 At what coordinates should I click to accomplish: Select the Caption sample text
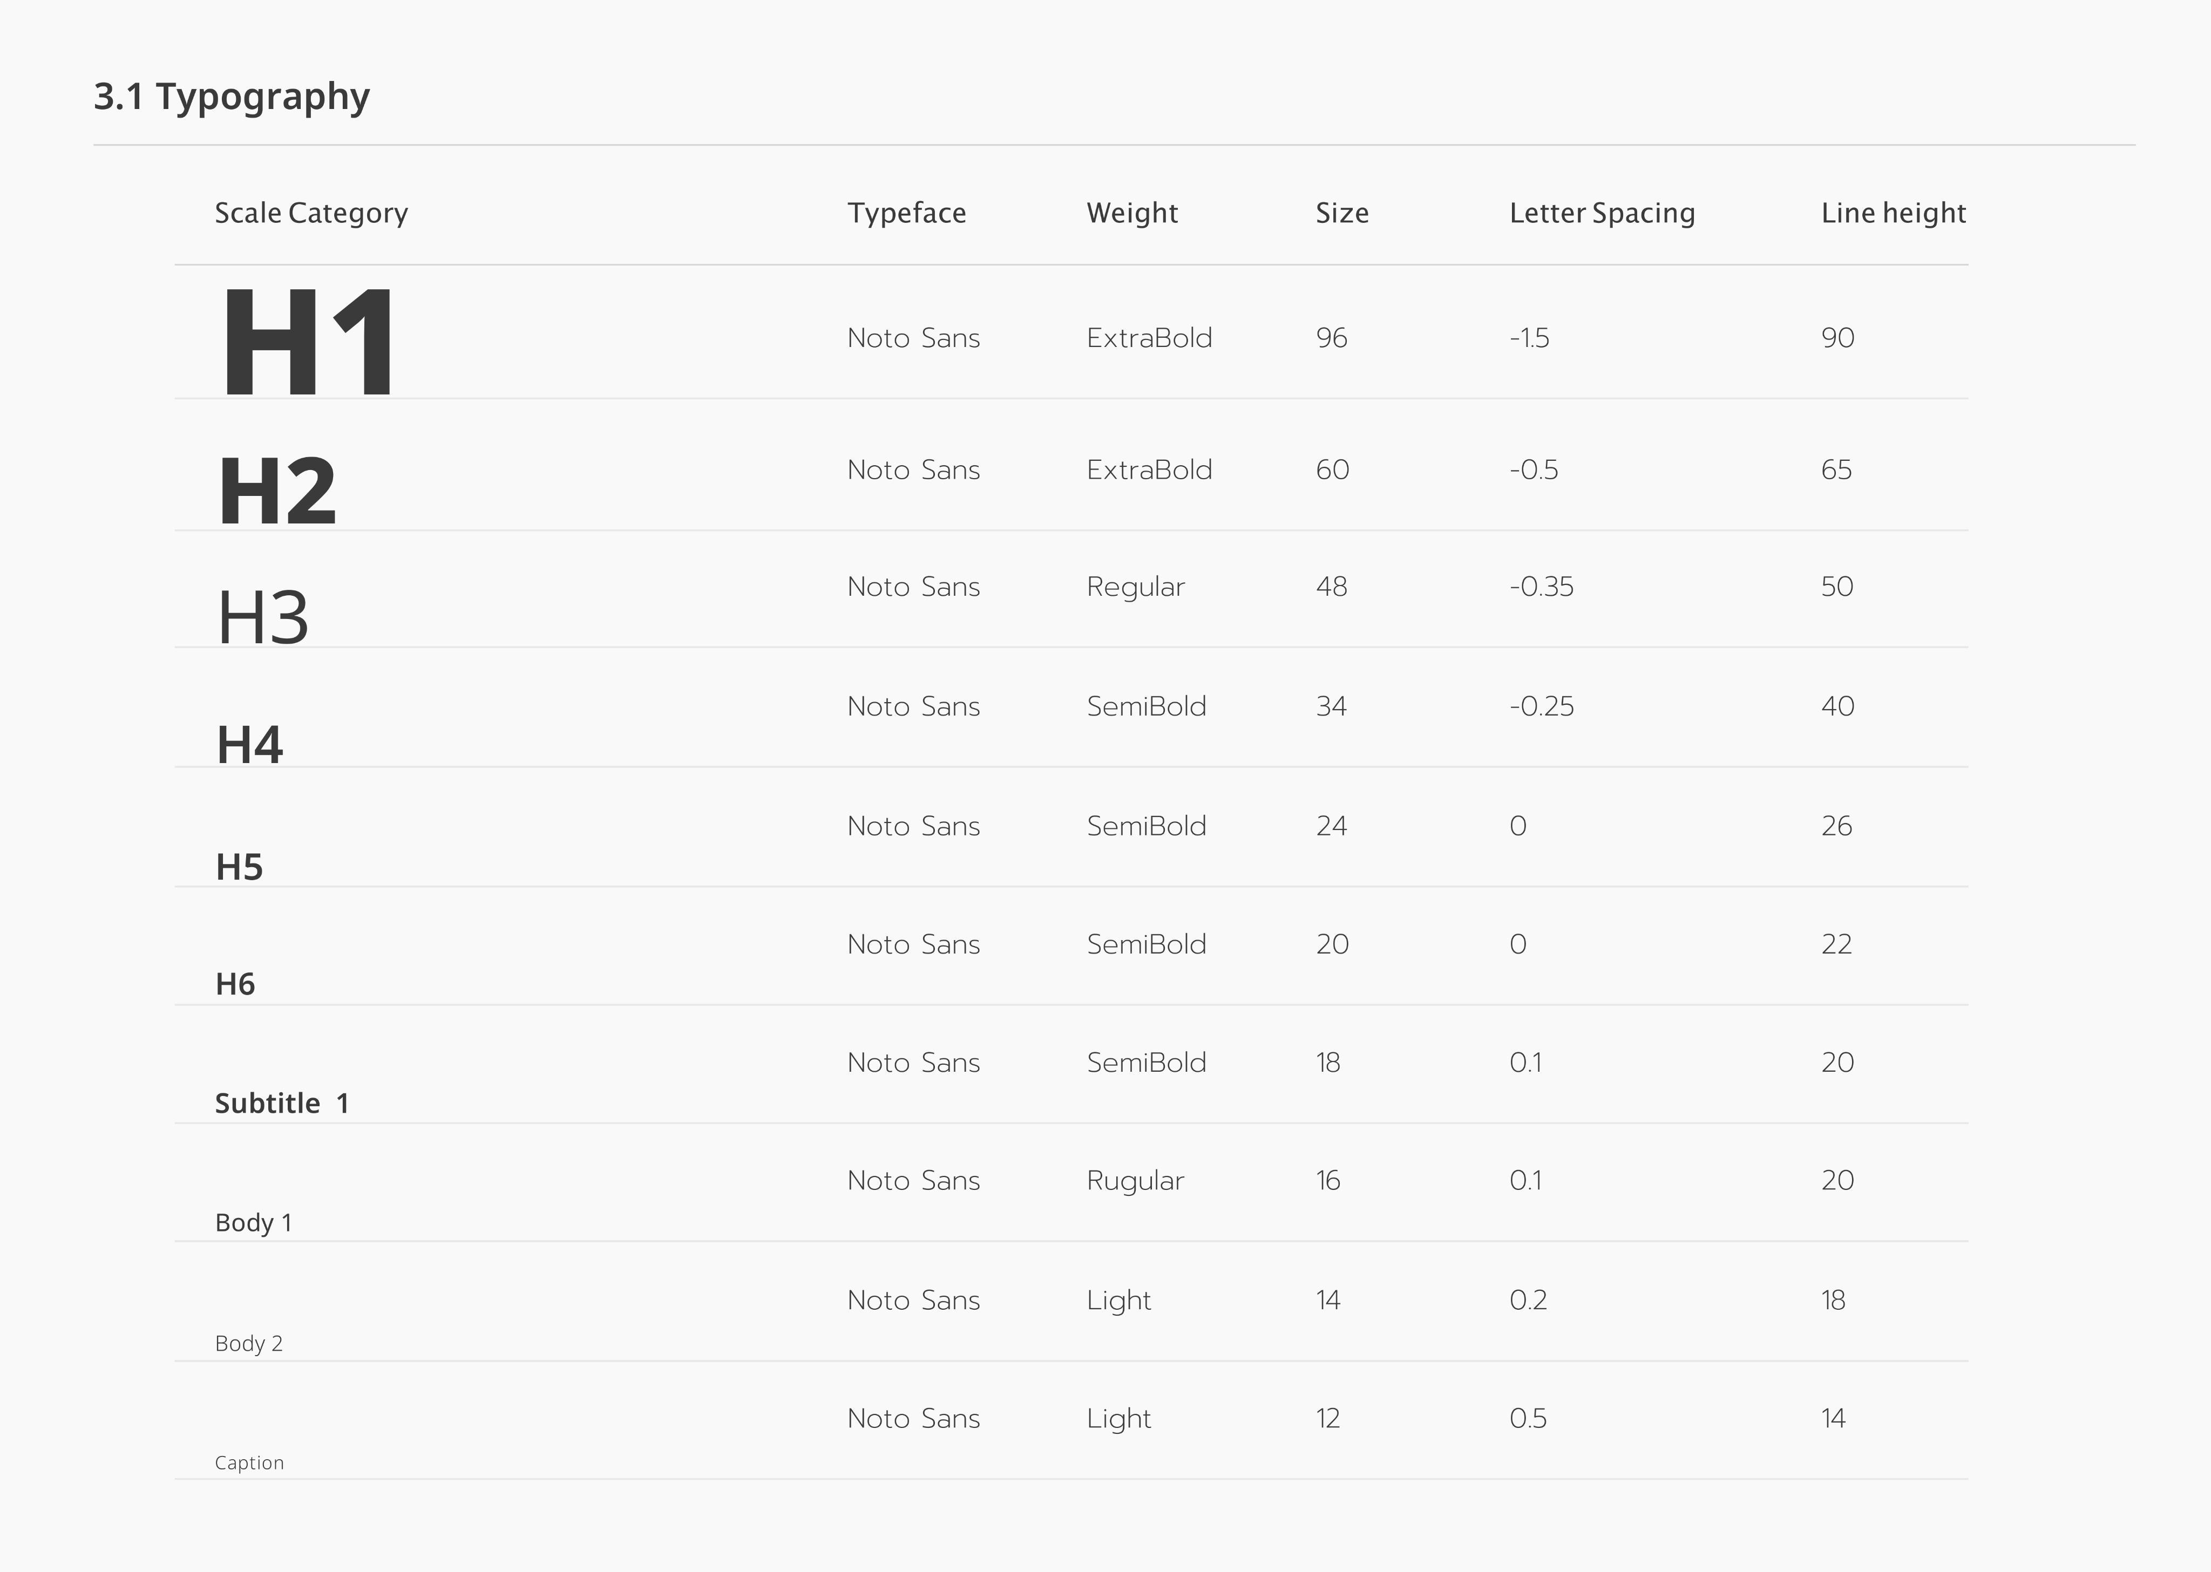pos(249,1462)
